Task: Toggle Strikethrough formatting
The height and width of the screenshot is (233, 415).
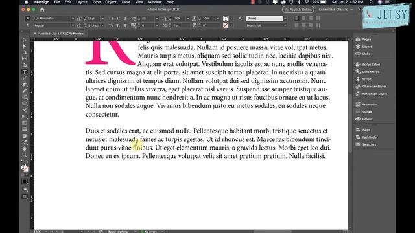Action: click(x=125, y=25)
